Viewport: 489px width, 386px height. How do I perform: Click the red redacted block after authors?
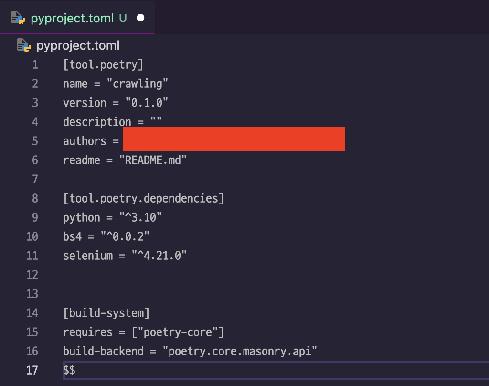click(x=234, y=139)
